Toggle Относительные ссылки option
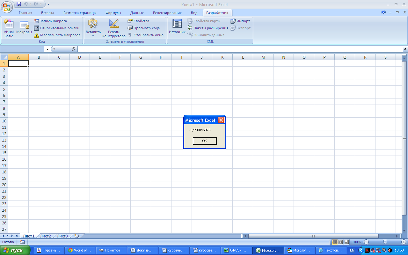Image resolution: width=408 pixels, height=255 pixels. click(57, 28)
